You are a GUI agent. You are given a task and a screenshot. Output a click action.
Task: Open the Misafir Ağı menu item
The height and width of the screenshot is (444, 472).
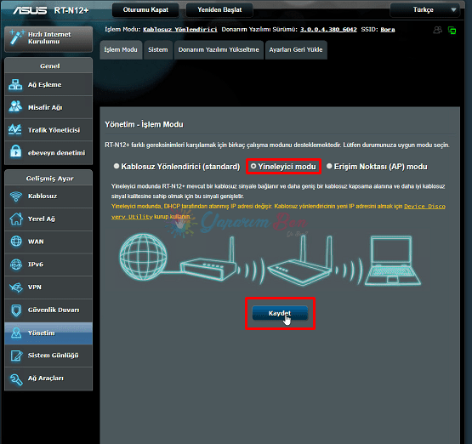(48, 107)
